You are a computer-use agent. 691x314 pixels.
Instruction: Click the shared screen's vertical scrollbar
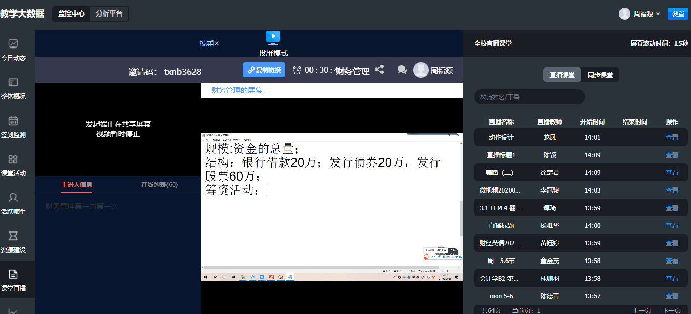coord(461,218)
